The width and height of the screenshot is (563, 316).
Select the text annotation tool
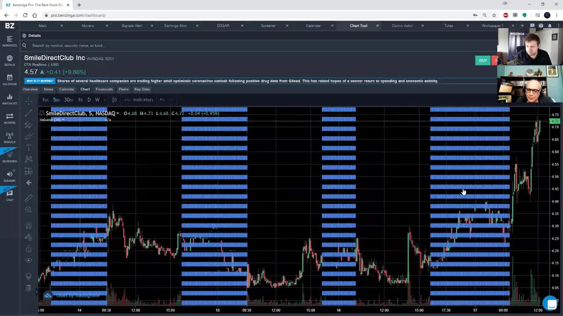click(29, 148)
